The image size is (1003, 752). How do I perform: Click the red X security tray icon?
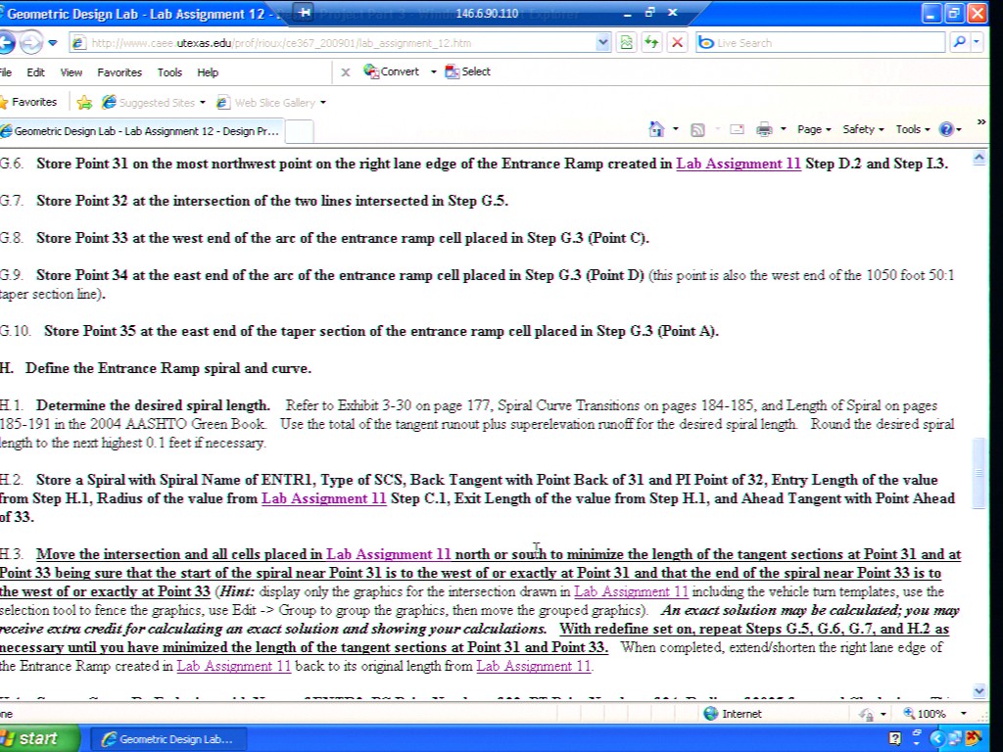point(973,739)
